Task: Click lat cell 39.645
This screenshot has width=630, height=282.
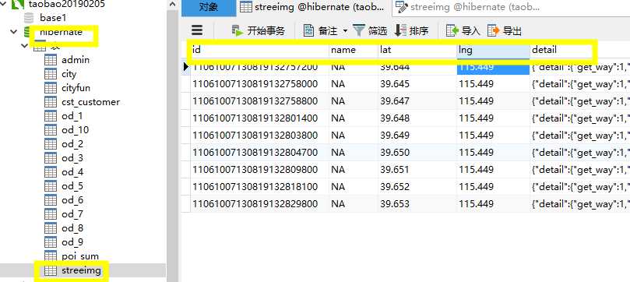Action: (x=417, y=83)
